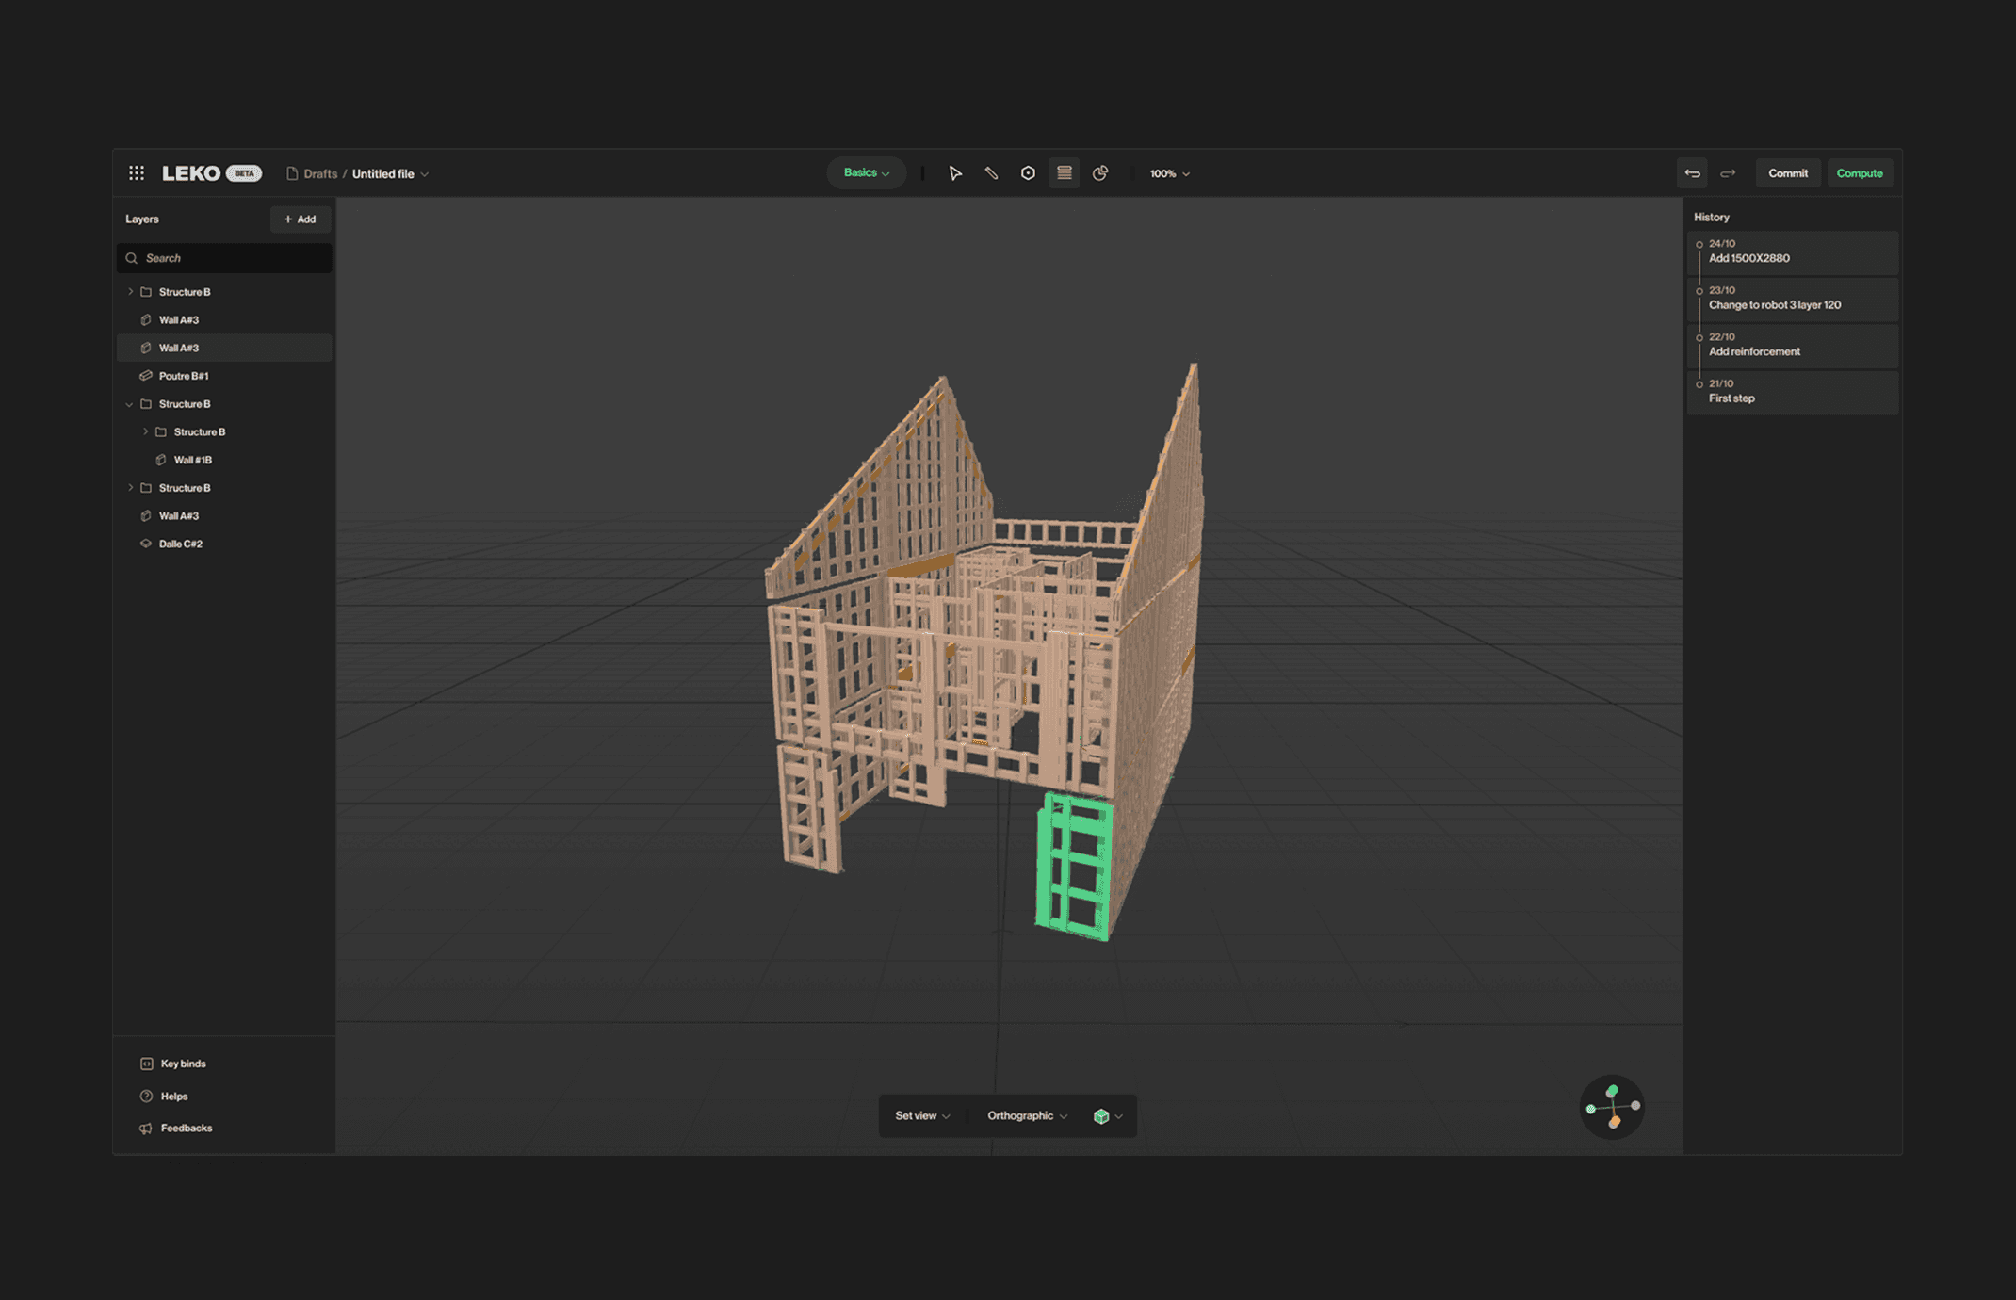Click the hexagon nut tool icon
This screenshot has width=2016, height=1300.
tap(1028, 173)
